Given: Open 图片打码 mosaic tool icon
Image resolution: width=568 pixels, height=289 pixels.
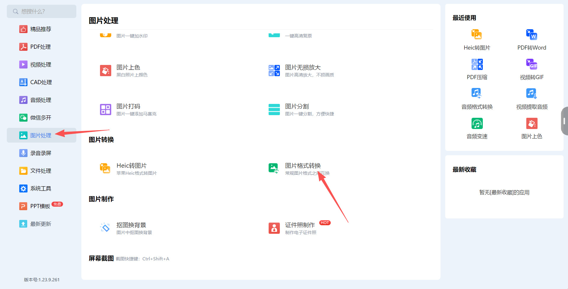Looking at the screenshot, I should pyautogui.click(x=106, y=110).
